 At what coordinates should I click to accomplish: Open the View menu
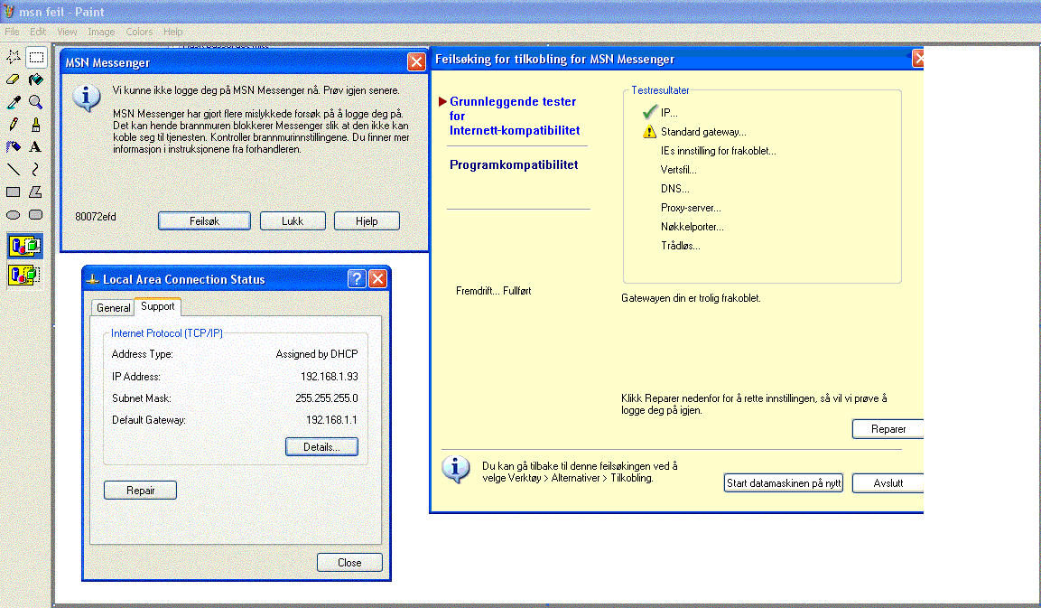(67, 32)
